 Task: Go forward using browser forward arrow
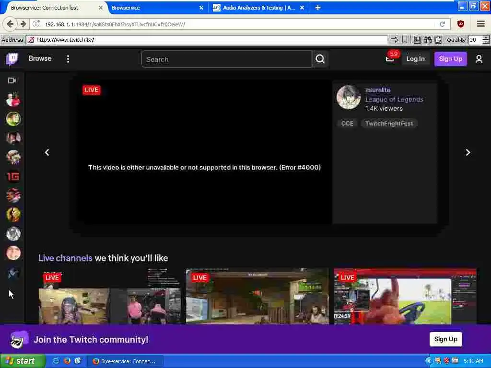23,24
